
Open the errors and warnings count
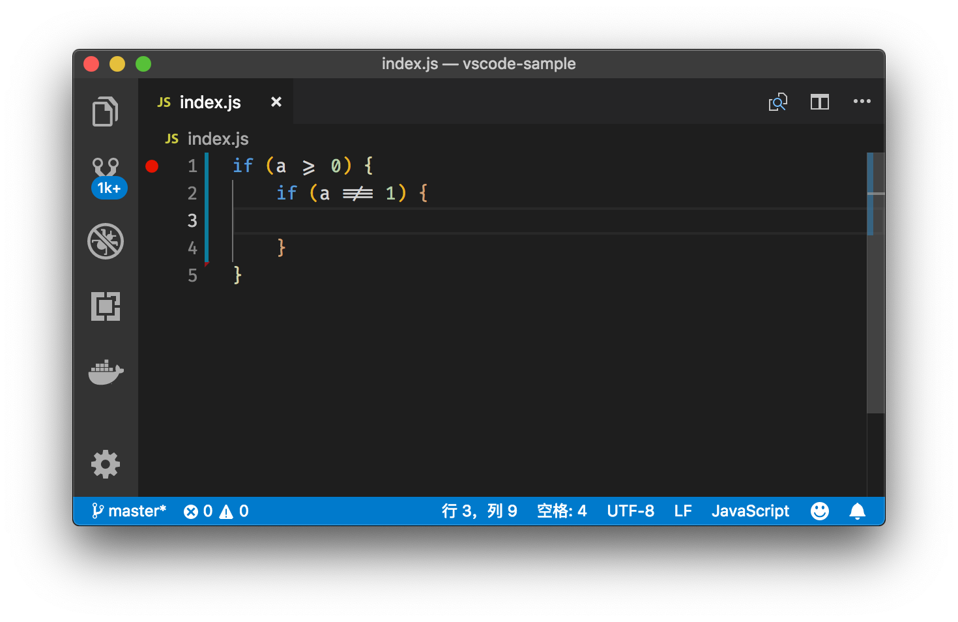(x=216, y=511)
